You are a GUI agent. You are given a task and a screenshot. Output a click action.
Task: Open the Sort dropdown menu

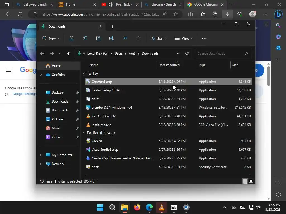point(159,38)
